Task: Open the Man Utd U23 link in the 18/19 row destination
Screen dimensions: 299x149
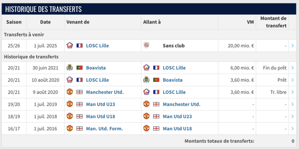Action: 177,116
